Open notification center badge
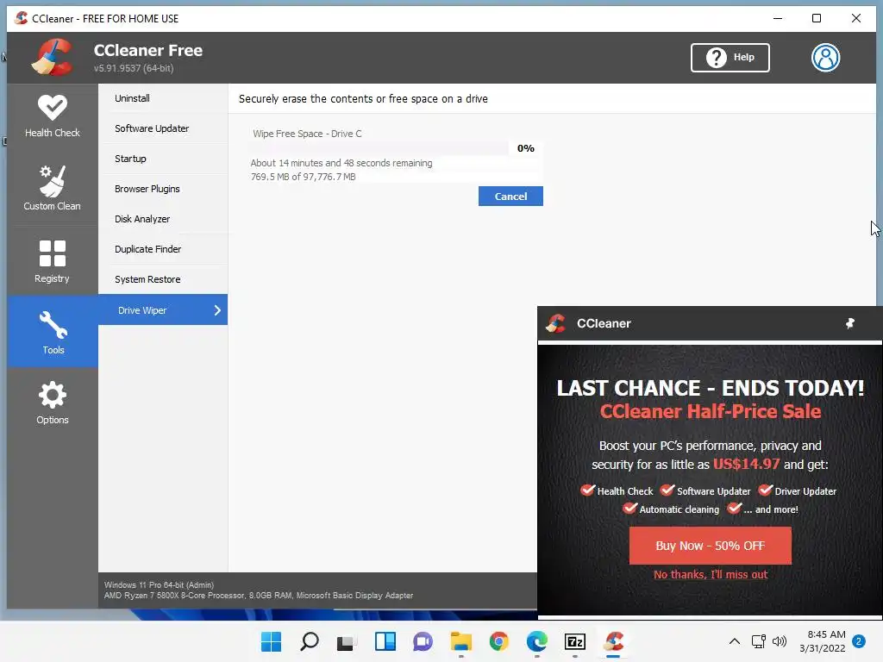Screen dimensions: 883x662 click(859, 641)
